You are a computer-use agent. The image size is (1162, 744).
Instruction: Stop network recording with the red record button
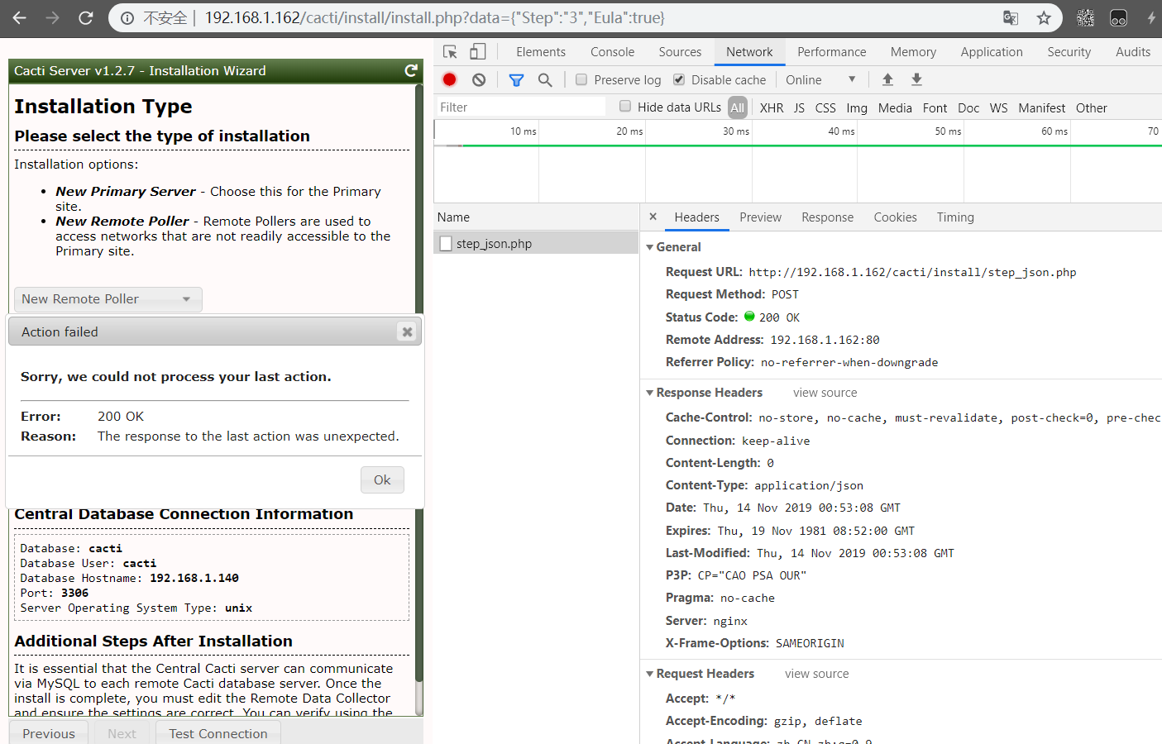(x=449, y=79)
